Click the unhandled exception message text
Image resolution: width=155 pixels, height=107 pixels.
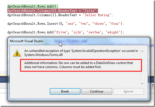81,53
